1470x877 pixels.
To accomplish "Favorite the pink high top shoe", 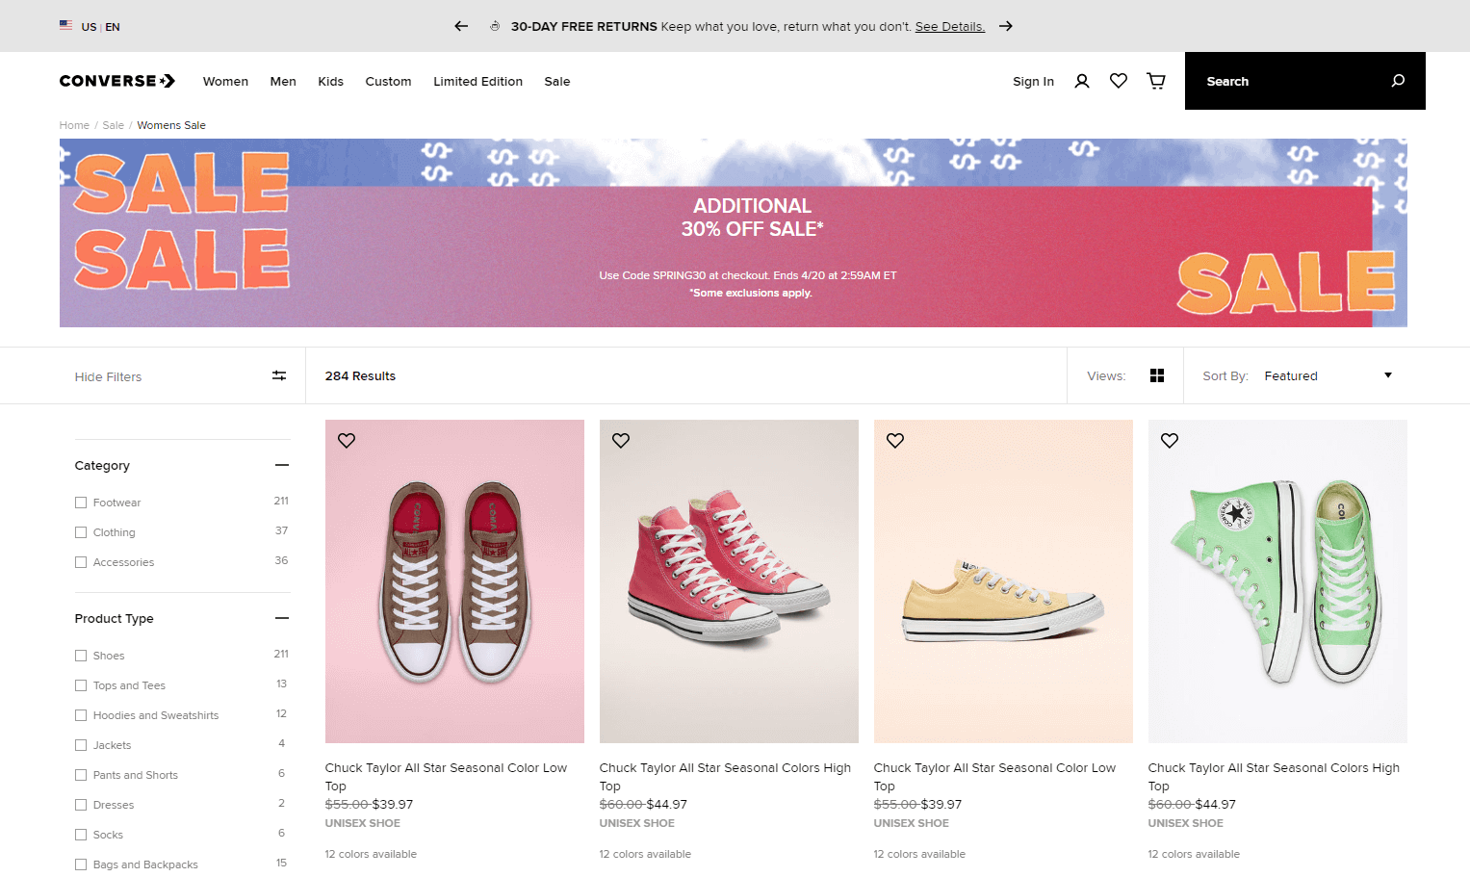I will (x=621, y=440).
